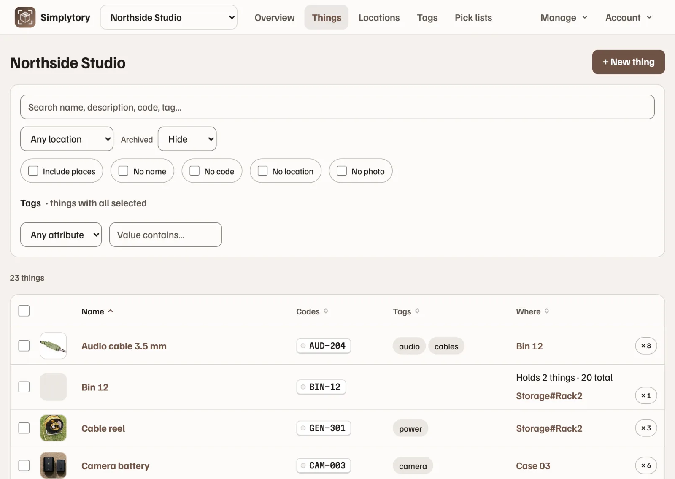Select the Cable reel row checkbox
The width and height of the screenshot is (675, 479).
pos(24,428)
